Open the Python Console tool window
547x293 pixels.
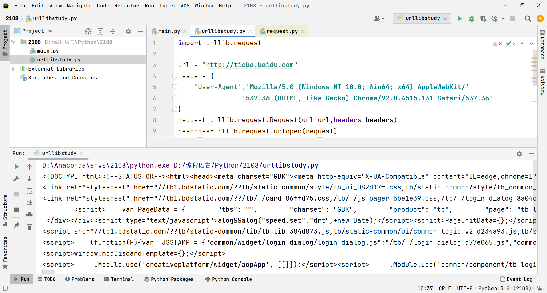pos(228,279)
